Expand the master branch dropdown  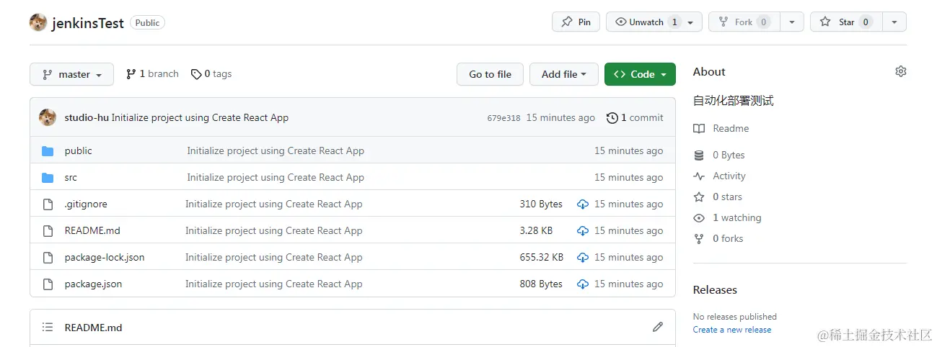(x=71, y=74)
